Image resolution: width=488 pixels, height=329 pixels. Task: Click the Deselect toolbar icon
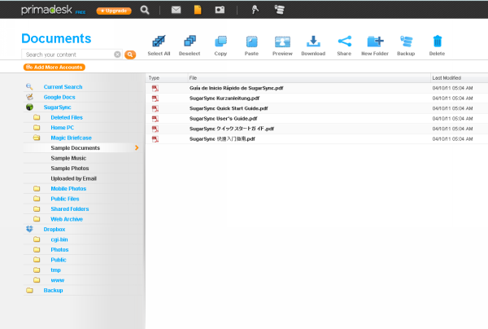pyautogui.click(x=190, y=41)
